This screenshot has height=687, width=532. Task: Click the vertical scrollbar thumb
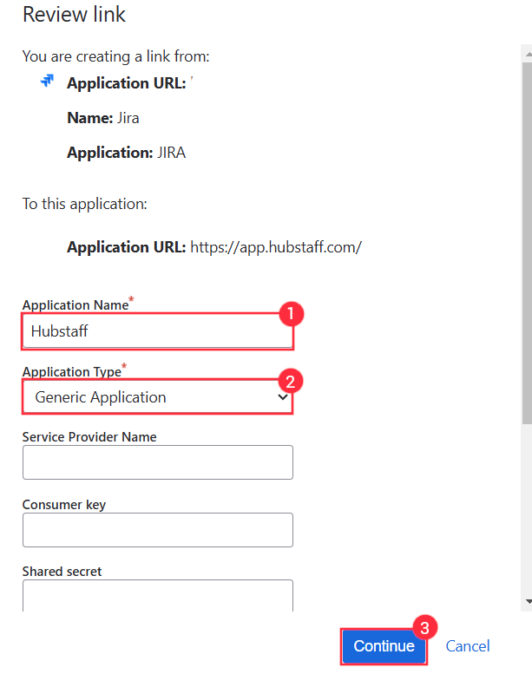(527, 243)
